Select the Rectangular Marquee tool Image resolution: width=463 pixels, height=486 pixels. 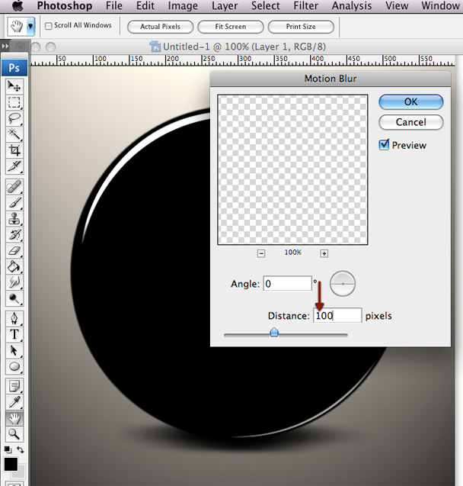[x=14, y=102]
